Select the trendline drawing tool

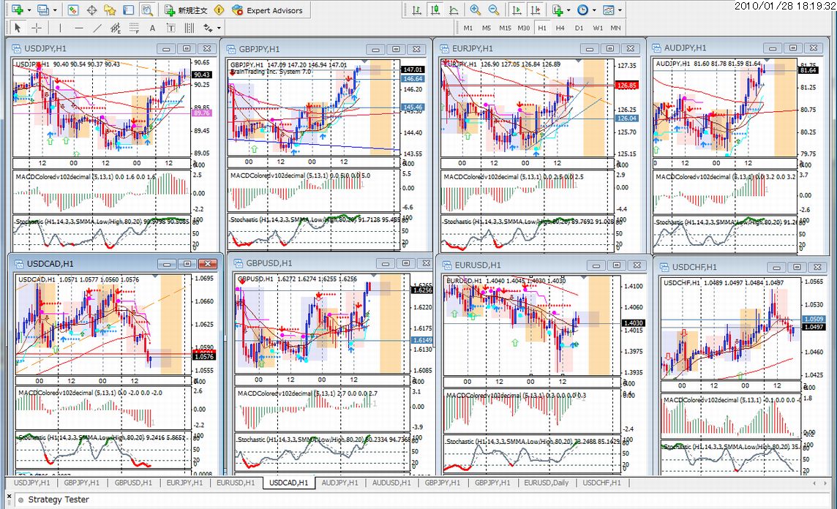pos(97,28)
